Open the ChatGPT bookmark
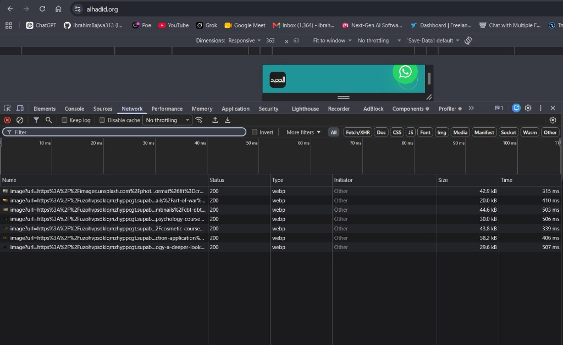563x345 pixels. coord(41,25)
